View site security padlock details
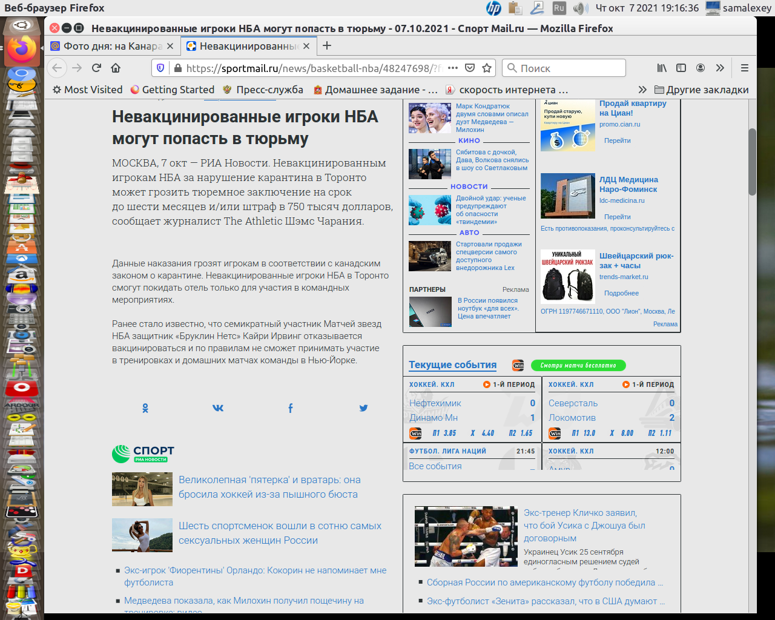Viewport: 775px width, 620px height. (177, 68)
